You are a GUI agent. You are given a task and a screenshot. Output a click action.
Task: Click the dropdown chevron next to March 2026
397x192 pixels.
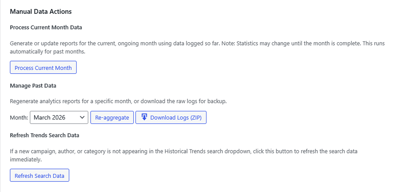pyautogui.click(x=82, y=117)
